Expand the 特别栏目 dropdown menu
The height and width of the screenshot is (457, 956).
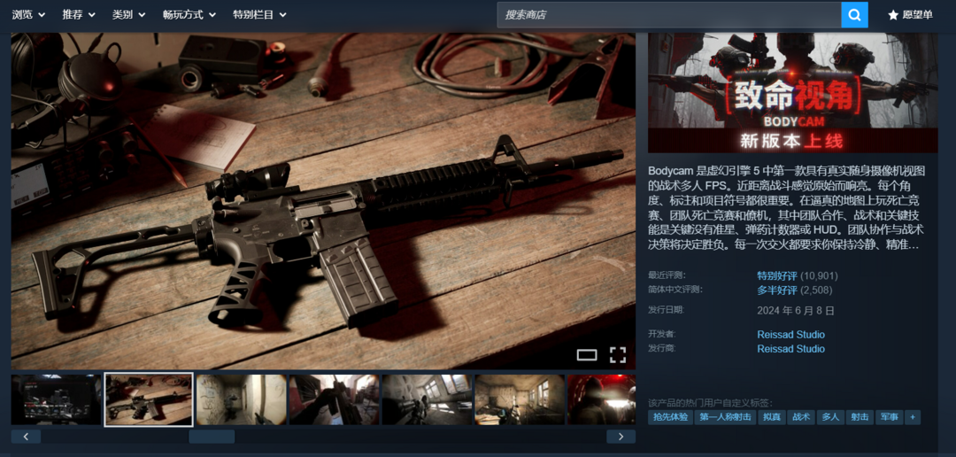(x=259, y=15)
